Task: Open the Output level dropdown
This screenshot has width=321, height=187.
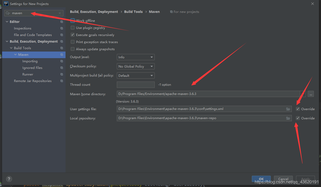Action: pyautogui.click(x=136, y=57)
